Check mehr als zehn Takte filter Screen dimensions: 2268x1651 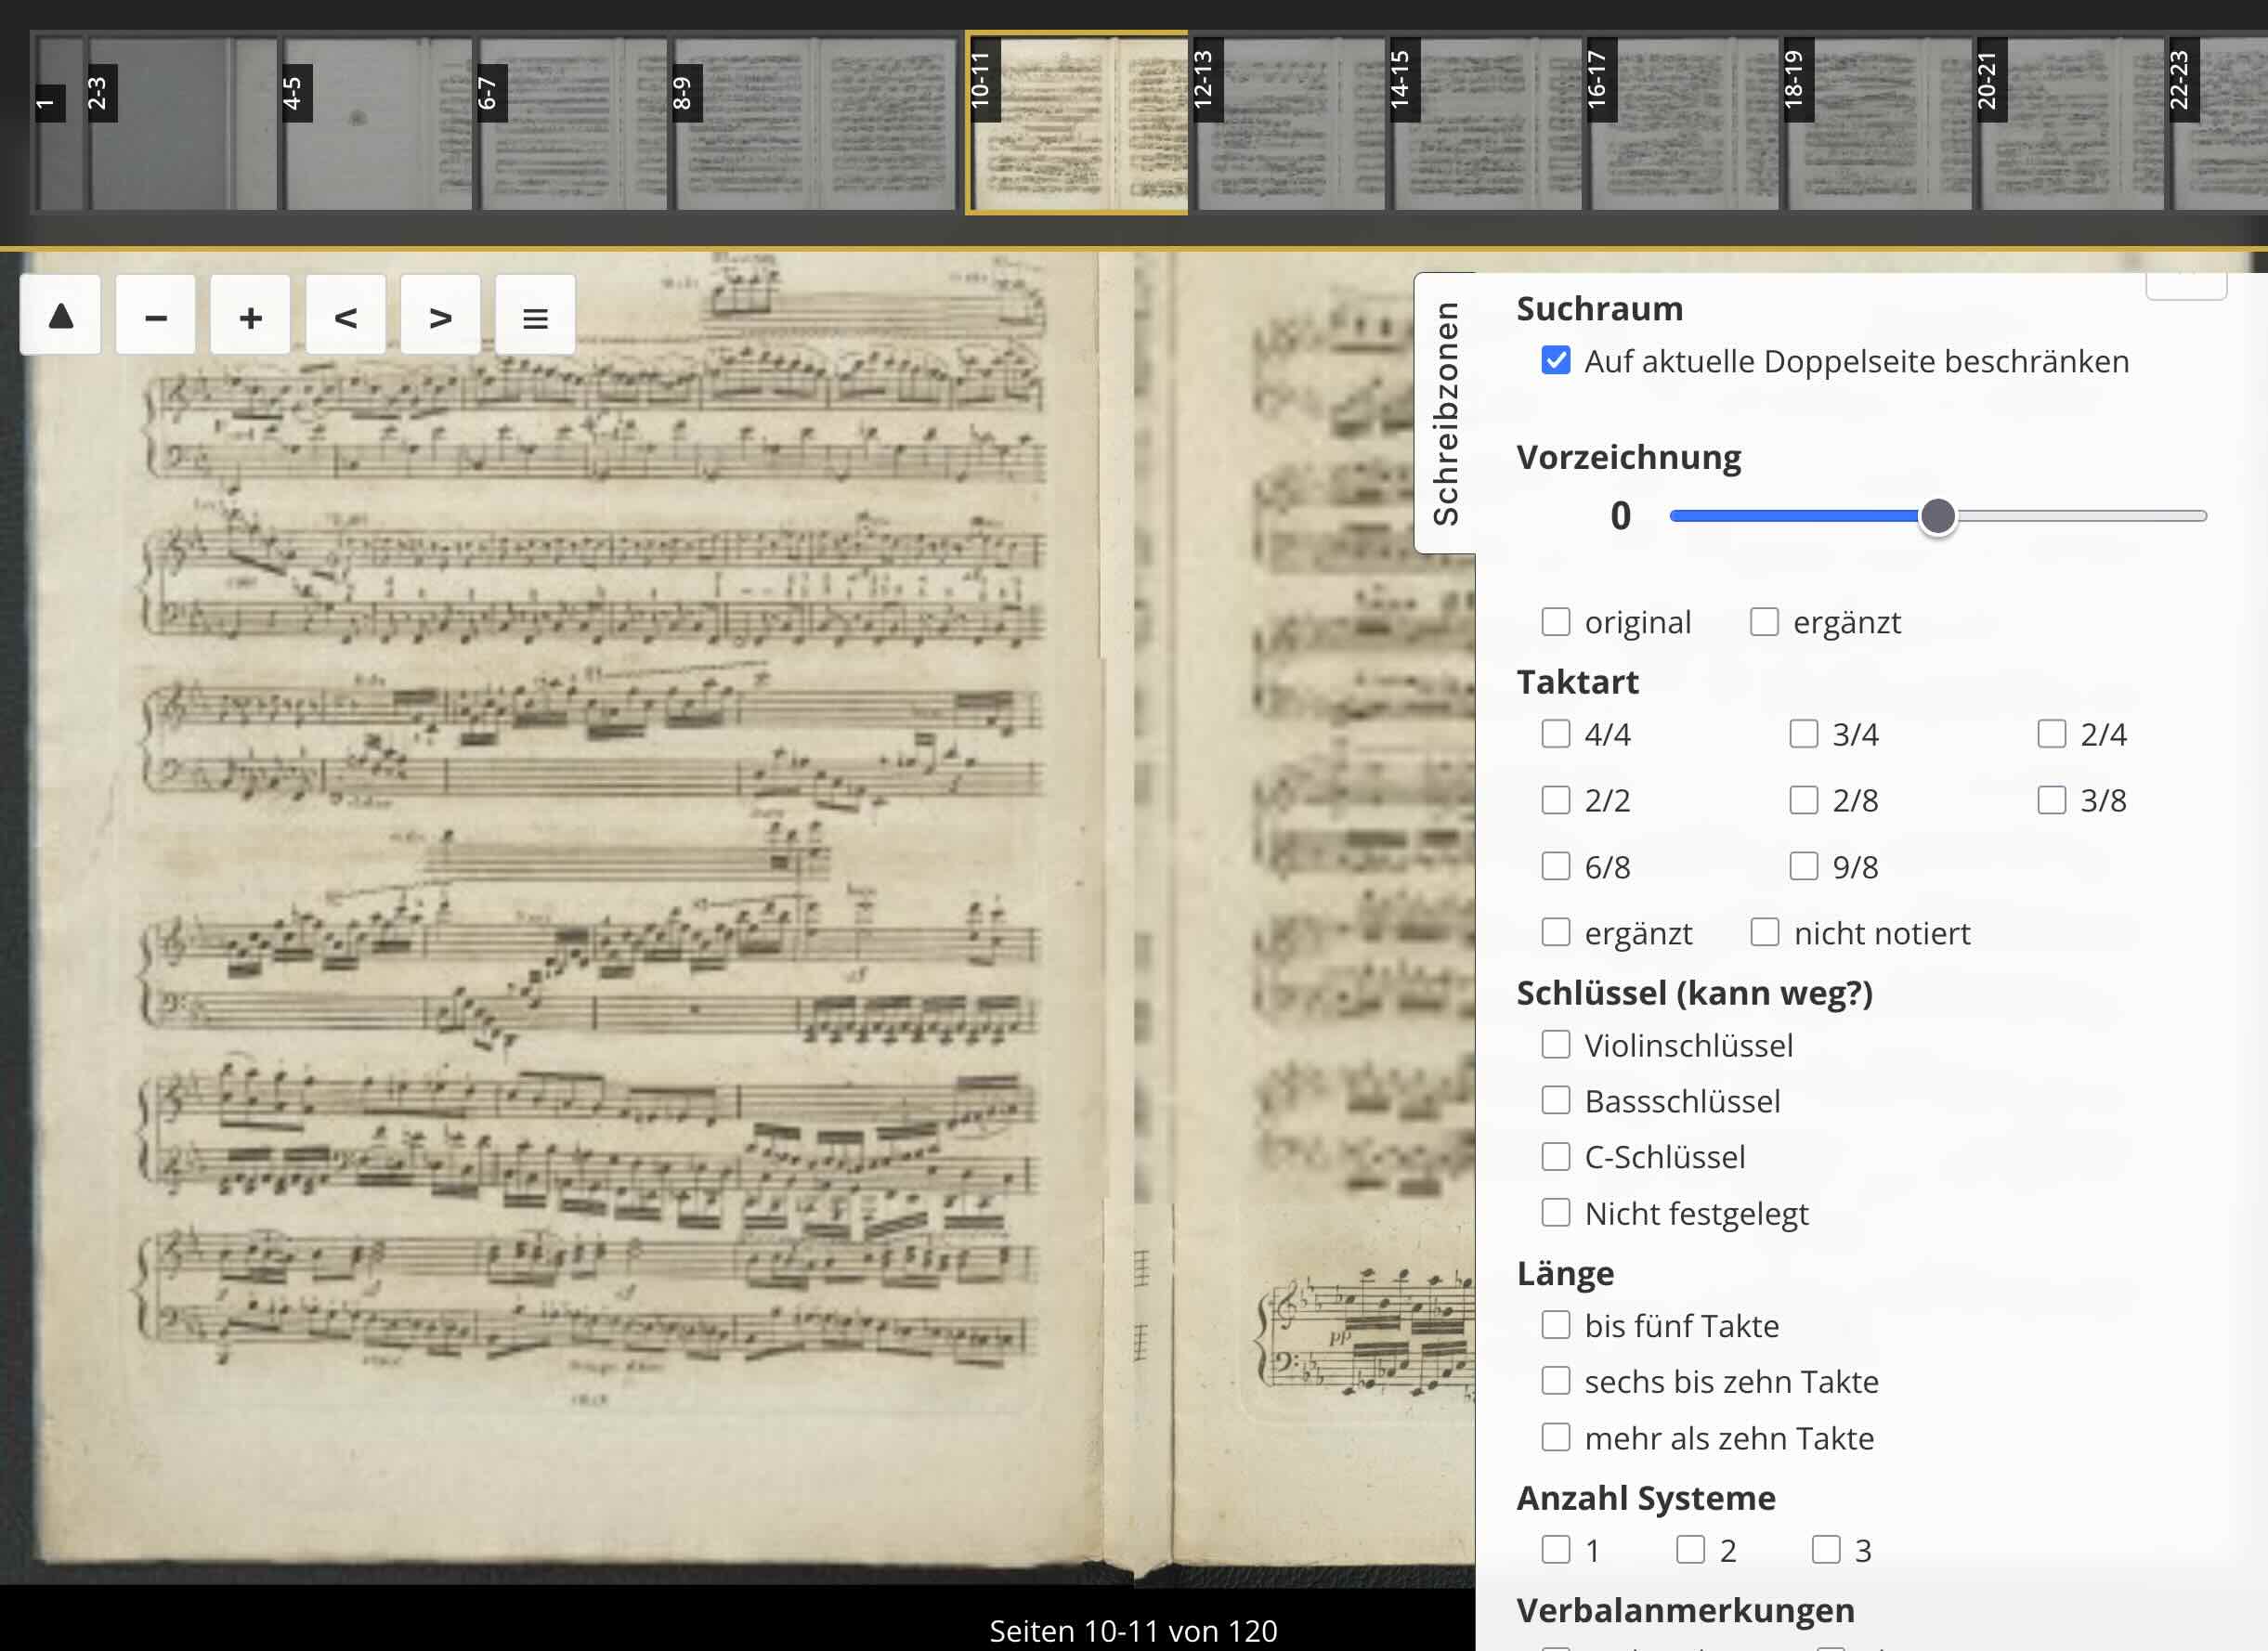tap(1556, 1437)
